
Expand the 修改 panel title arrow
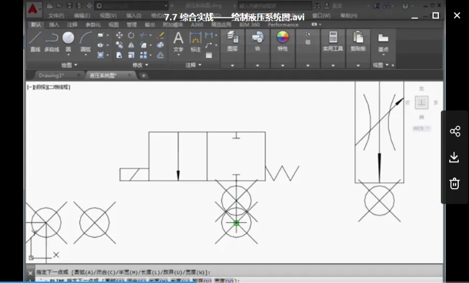click(147, 65)
